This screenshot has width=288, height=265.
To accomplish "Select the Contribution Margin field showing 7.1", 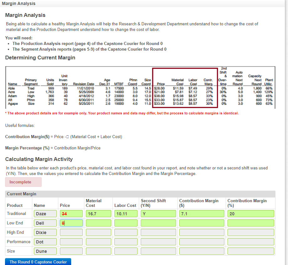I will [201, 213].
